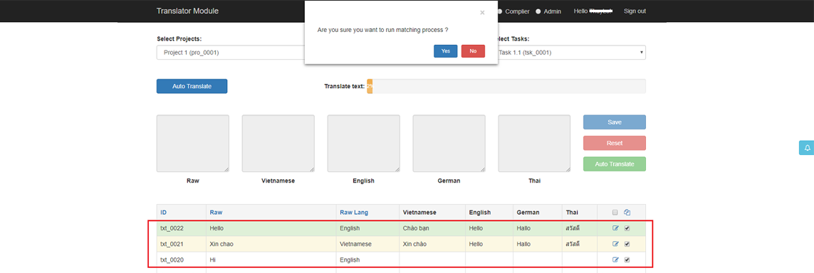The height and width of the screenshot is (273, 814).
Task: Open the notification bell side tab
Action: 806,148
